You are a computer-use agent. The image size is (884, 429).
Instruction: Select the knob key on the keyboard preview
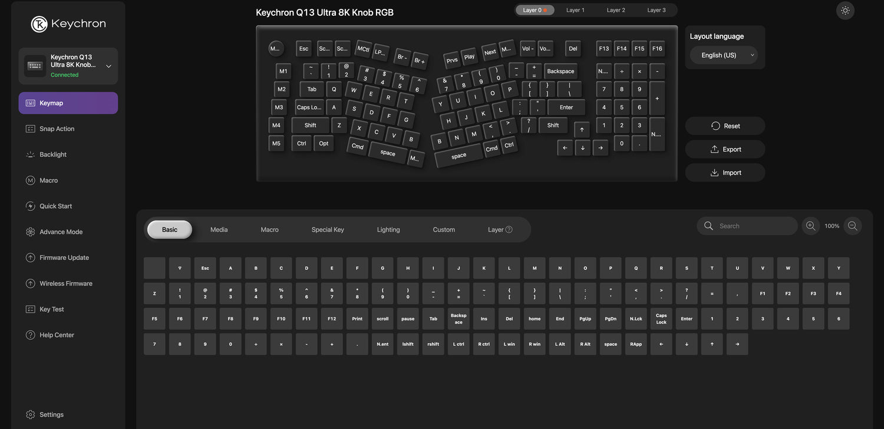click(275, 48)
